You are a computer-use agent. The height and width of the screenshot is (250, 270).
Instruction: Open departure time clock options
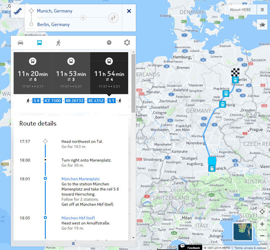pos(109,43)
